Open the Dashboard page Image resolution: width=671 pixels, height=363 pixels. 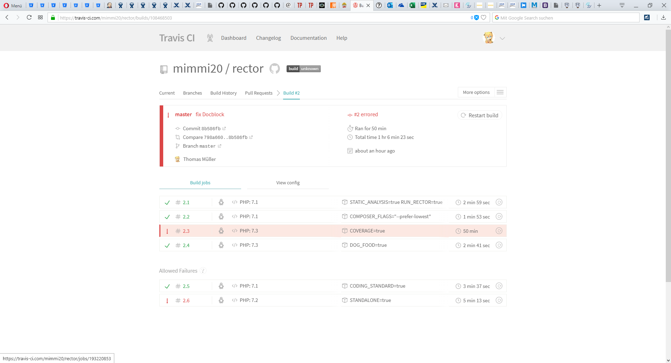[233, 38]
